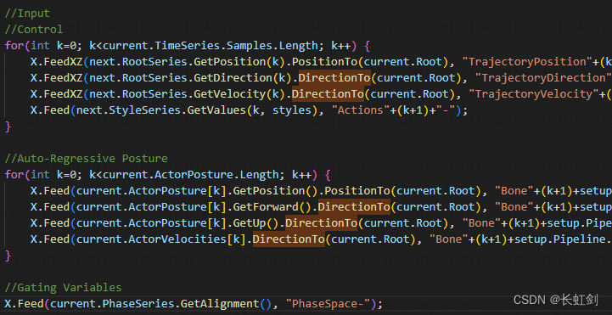
Task: Place cursor on TimeSeries.Samples.Length in the loop header
Action: 237,46
